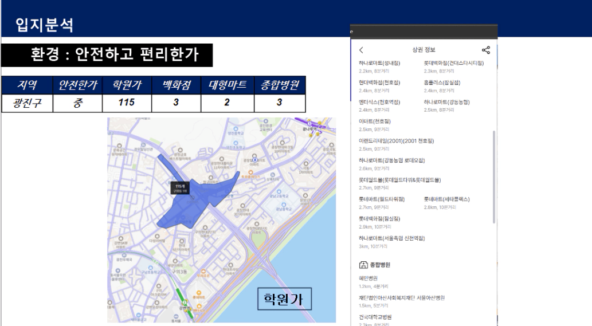Go back using the arrow beside 상권 정보
This screenshot has width=592, height=326.
pos(361,50)
